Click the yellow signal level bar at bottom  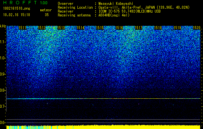click(x=104, y=127)
